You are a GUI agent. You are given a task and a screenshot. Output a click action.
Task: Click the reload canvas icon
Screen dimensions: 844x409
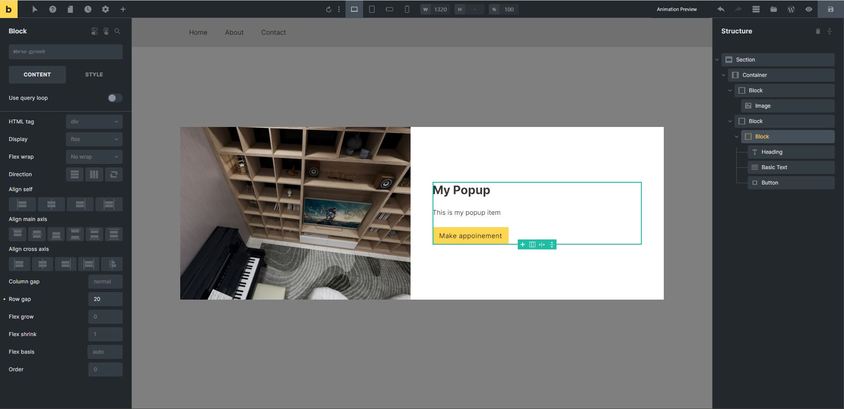328,9
